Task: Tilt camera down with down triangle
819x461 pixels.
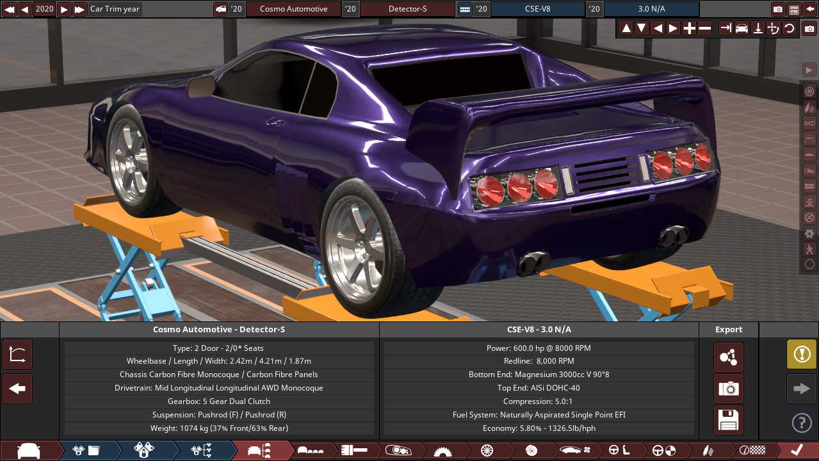Action: tap(642, 28)
